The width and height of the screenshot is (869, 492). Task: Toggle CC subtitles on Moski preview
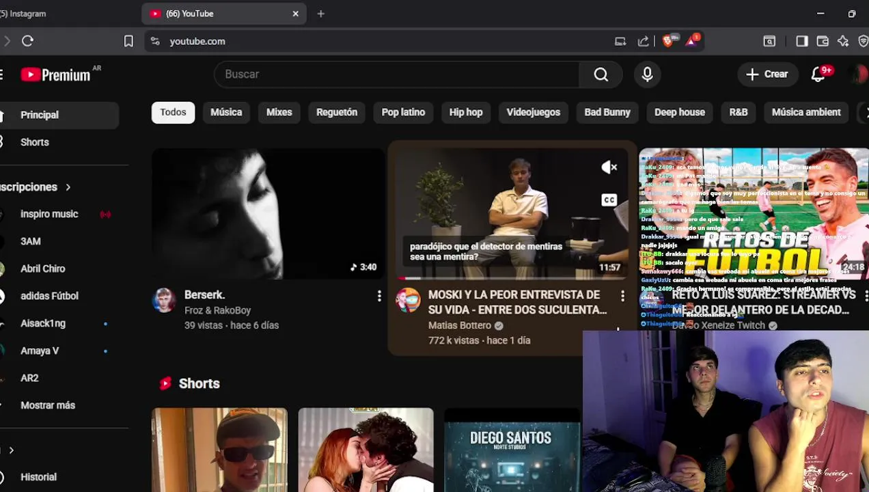click(609, 200)
